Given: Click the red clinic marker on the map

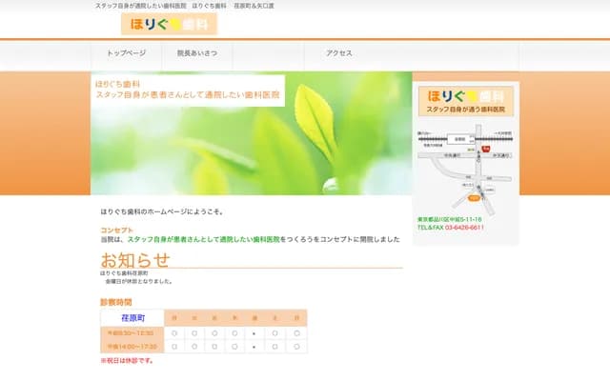Looking at the screenshot, I should point(485,150).
